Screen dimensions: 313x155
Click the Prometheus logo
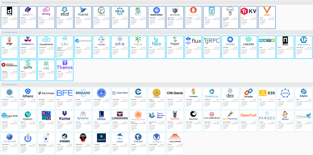(x=193, y=11)
